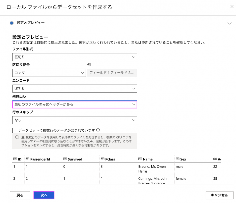Viewport: 236px width, 203px height.
Task: Click the integer type icon beside ID
Action: 15,159
